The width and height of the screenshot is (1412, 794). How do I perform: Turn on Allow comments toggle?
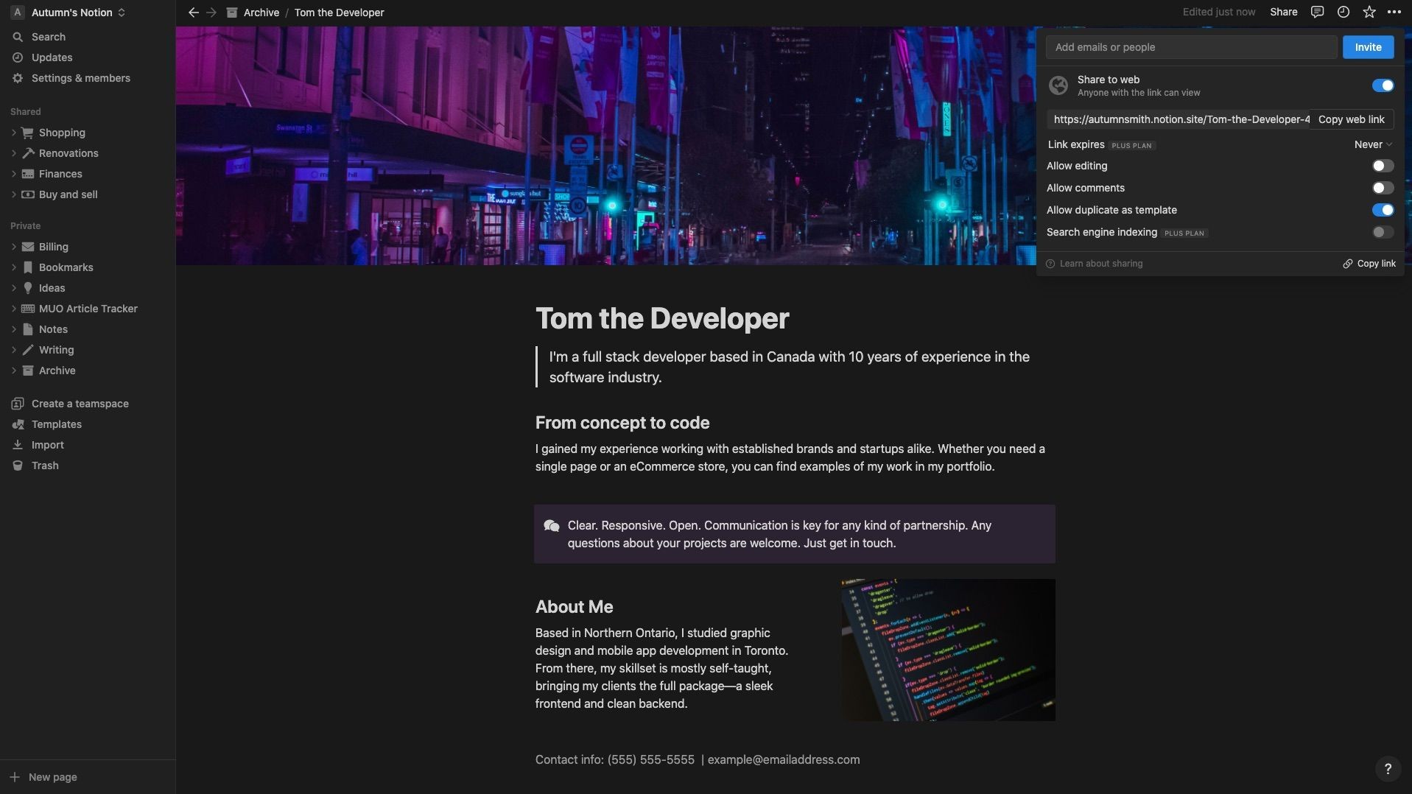(x=1383, y=188)
